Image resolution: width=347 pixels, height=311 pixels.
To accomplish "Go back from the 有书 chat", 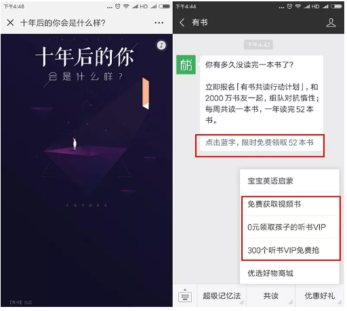I will [x=182, y=22].
